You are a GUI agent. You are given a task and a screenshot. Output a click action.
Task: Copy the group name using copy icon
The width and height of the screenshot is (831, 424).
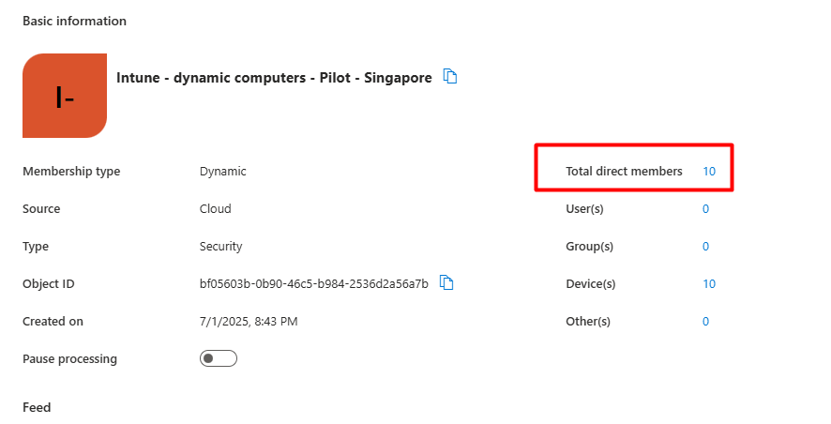(450, 77)
